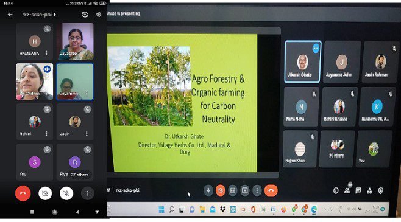Open more options in phone call controls

(x=88, y=193)
